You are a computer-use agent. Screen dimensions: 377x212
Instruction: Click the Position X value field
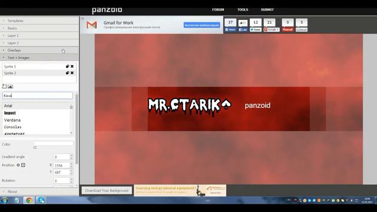[61, 165]
